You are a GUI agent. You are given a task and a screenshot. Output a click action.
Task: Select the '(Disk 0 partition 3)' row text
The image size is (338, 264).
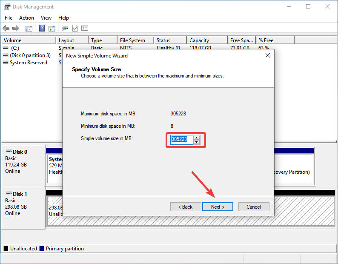pos(30,55)
